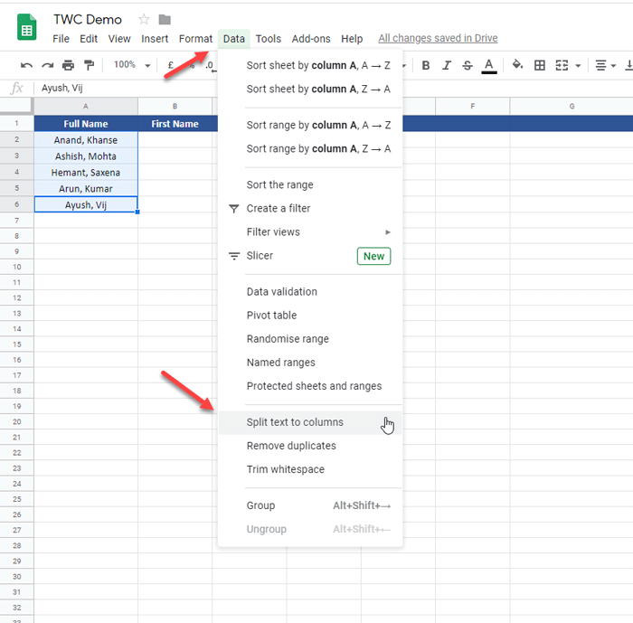The width and height of the screenshot is (633, 623).
Task: Select cell containing Anand, Khanse
Action: coord(86,140)
